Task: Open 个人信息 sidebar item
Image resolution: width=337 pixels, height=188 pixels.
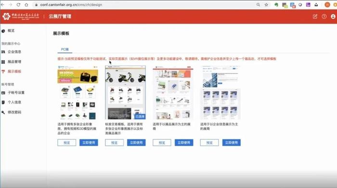Action: (x=14, y=102)
